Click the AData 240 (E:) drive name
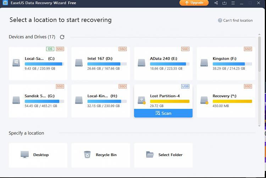Screen dimensions: 266x178 [x=164, y=59]
